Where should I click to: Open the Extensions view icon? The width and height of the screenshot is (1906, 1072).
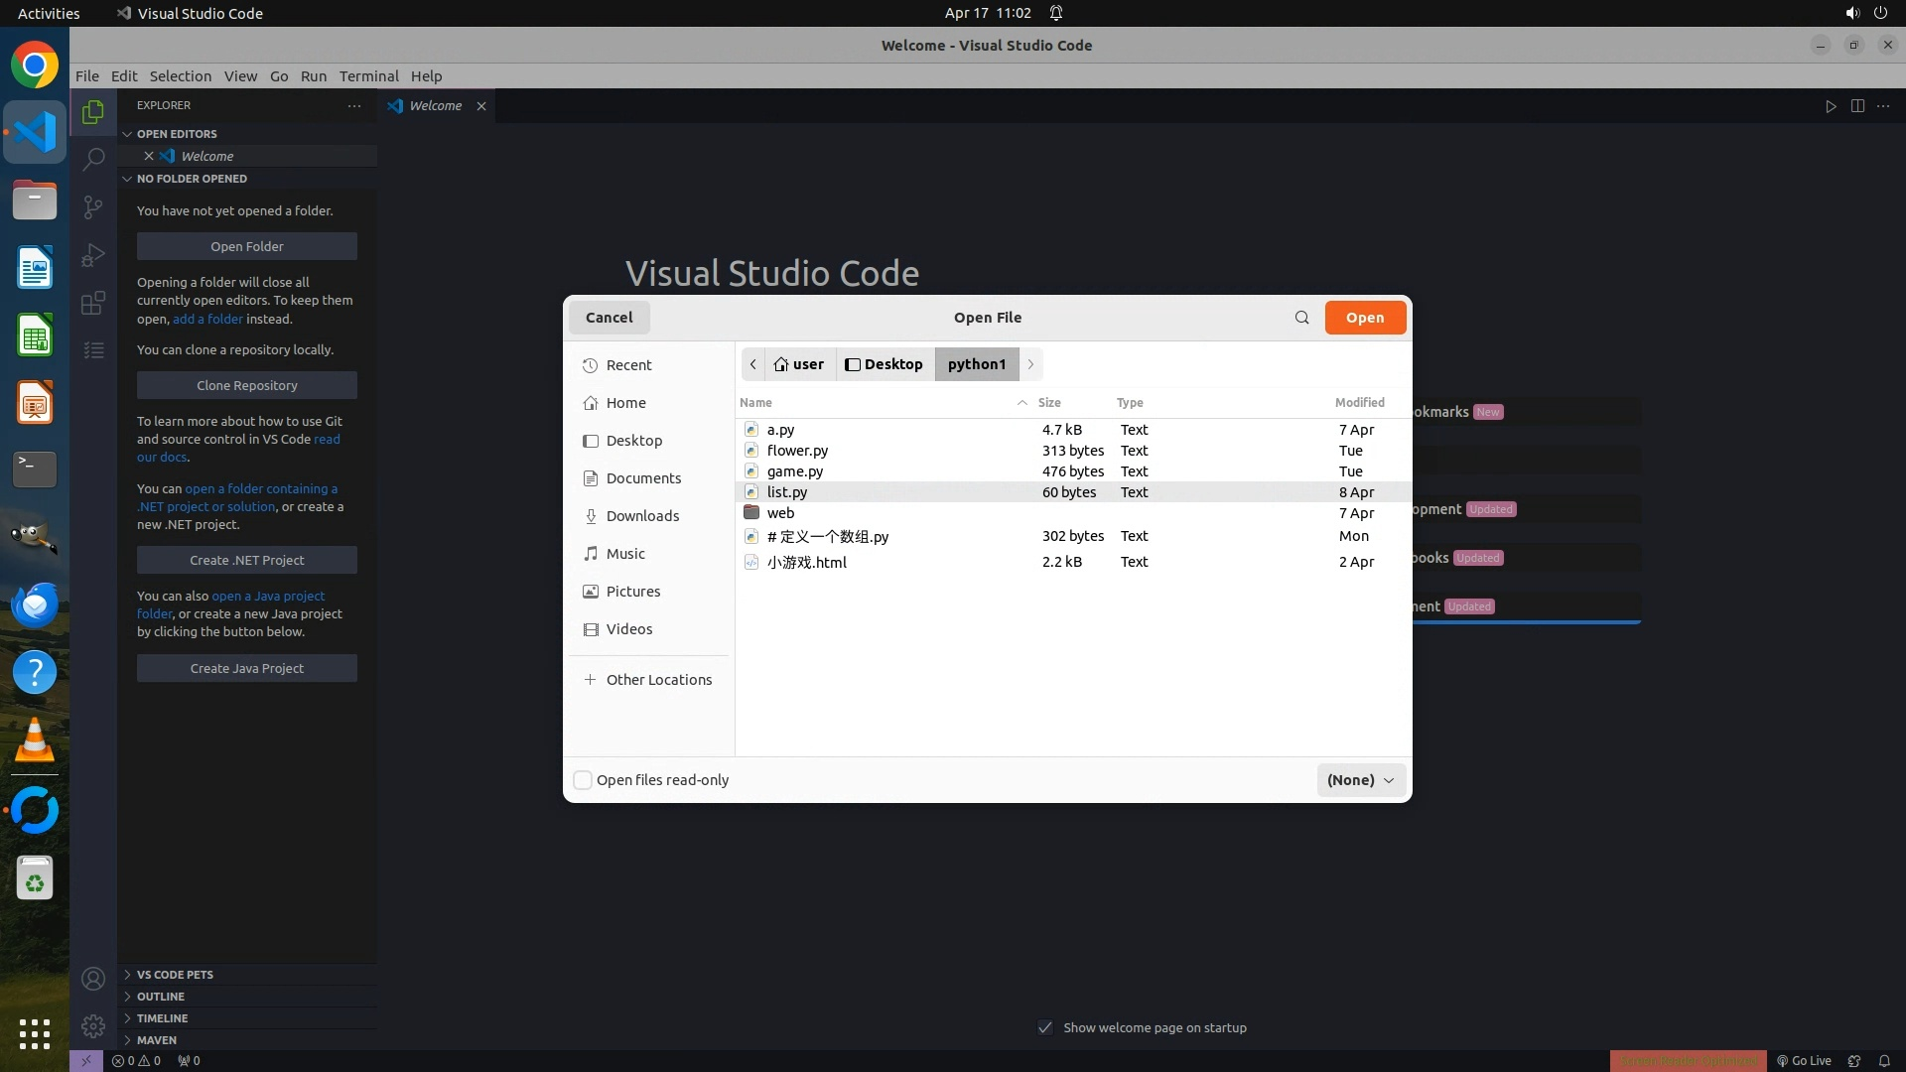(93, 303)
